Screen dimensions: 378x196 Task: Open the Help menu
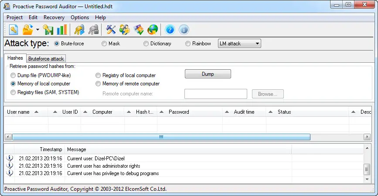(x=100, y=17)
